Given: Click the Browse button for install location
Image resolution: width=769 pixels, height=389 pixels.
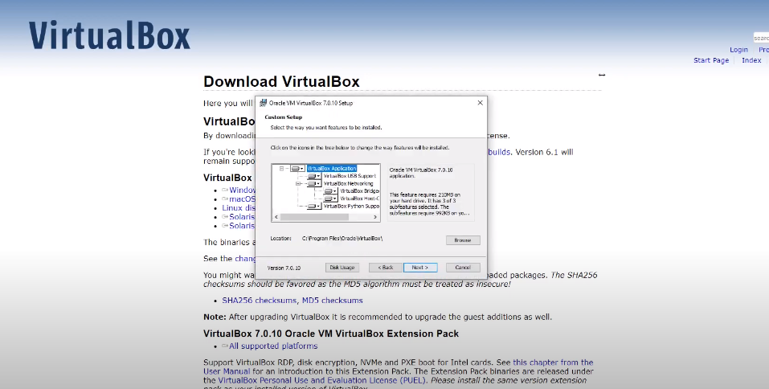Looking at the screenshot, I should 463,240.
